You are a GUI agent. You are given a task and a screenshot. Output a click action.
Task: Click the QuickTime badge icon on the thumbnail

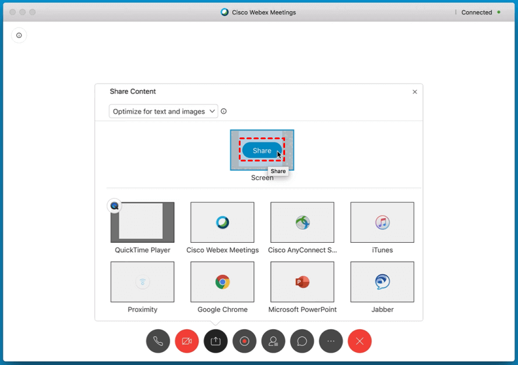tap(114, 206)
